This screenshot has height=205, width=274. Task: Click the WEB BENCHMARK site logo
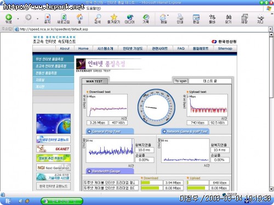(54, 39)
